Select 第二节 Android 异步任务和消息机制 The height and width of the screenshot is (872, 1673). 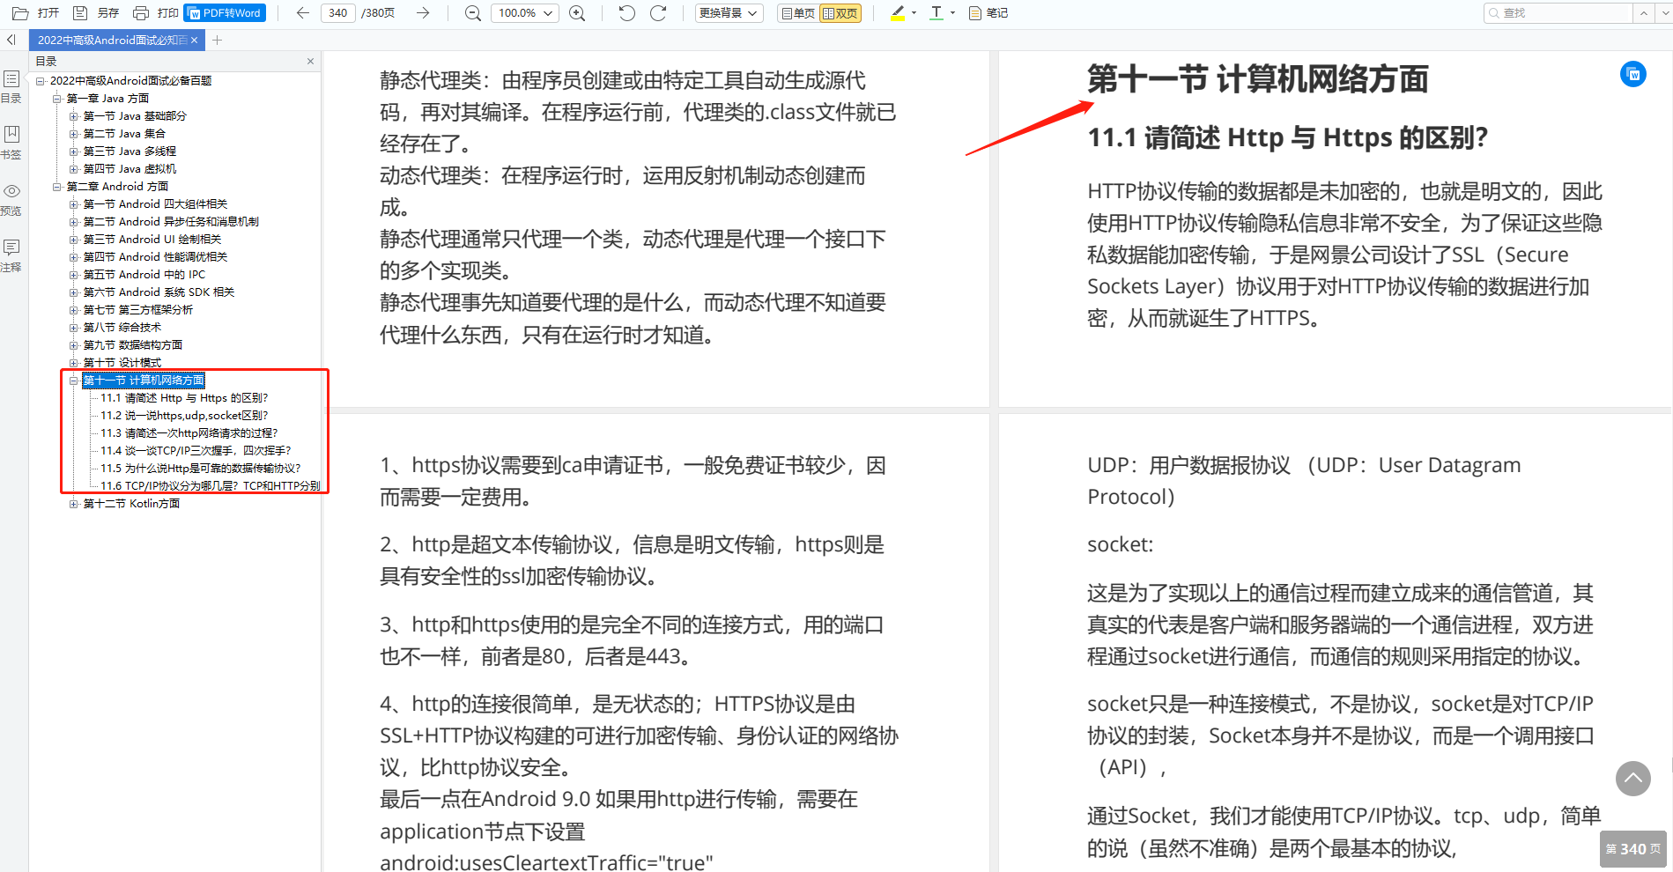tap(171, 222)
